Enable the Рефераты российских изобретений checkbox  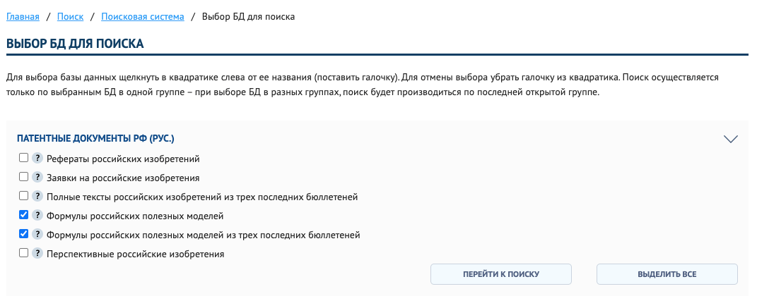click(23, 158)
